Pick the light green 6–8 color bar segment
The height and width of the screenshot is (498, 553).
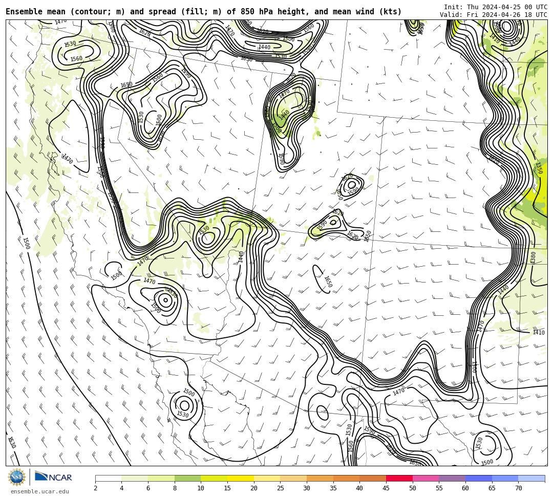click(x=161, y=478)
